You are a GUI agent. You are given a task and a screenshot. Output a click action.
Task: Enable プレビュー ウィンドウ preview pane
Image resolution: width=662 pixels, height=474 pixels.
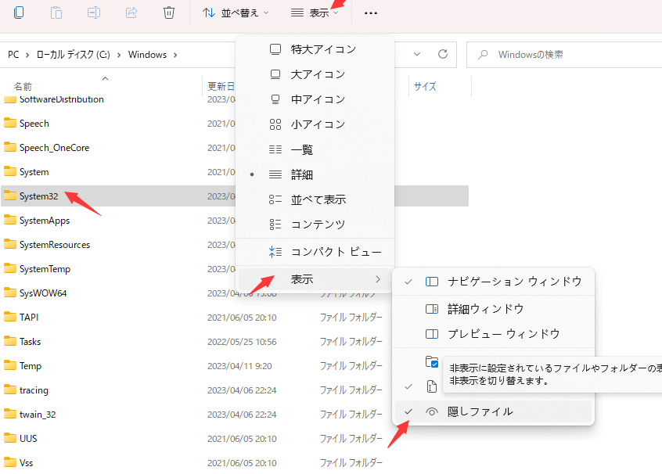pos(503,334)
